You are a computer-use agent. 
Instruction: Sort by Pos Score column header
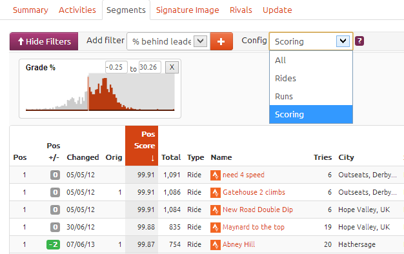tap(142, 146)
